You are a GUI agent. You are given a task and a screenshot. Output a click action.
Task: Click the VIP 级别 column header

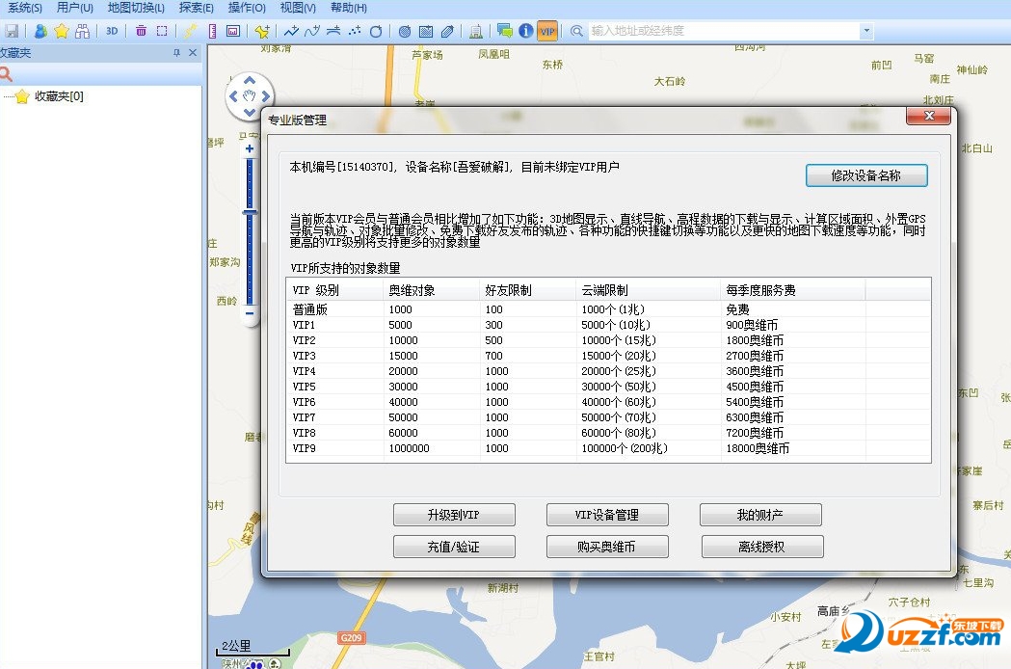point(334,290)
